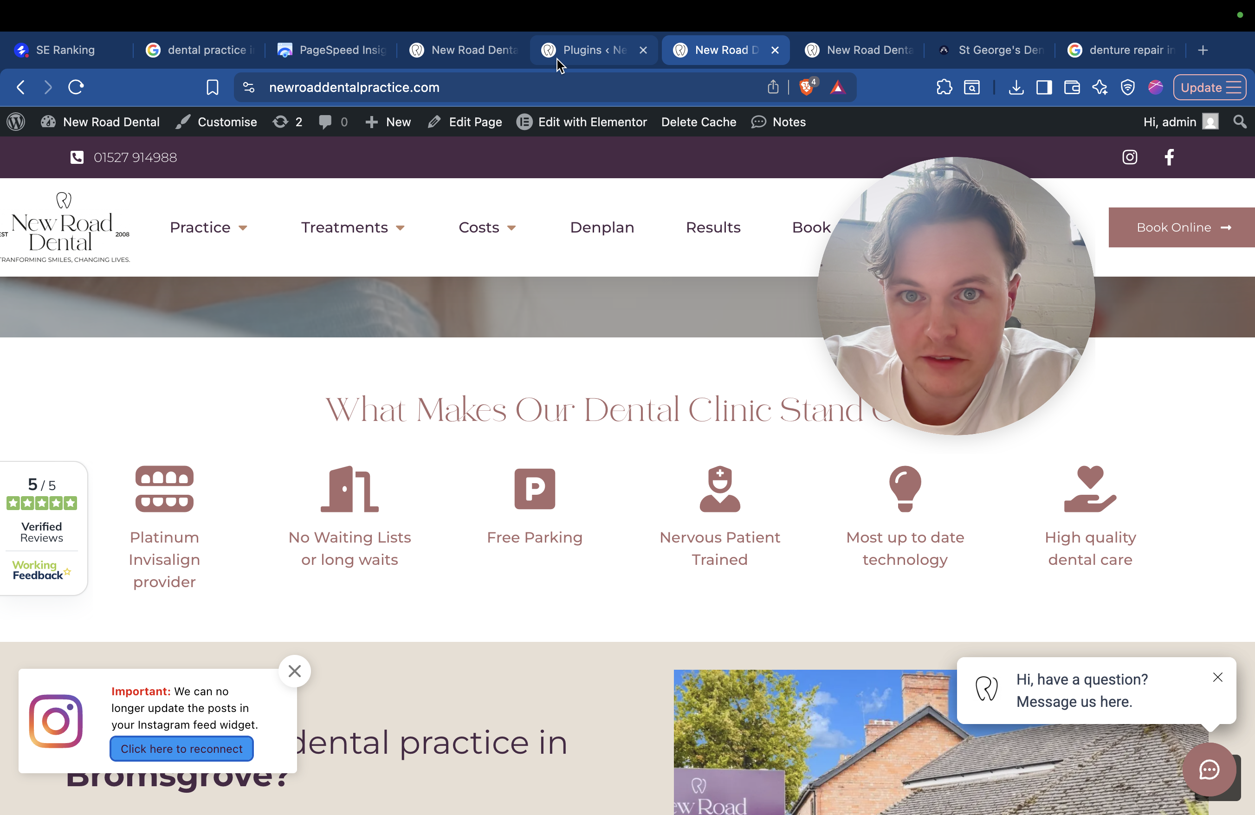Click the Brave Shields lion icon
Screen dimensions: 1255x815
[x=806, y=87]
